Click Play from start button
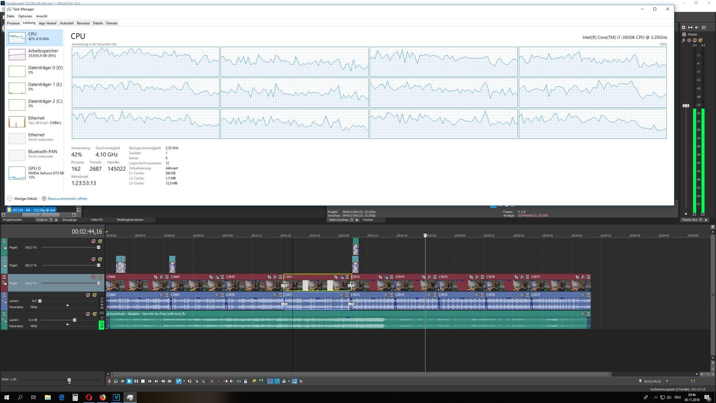This screenshot has height=403, width=716. (122, 381)
